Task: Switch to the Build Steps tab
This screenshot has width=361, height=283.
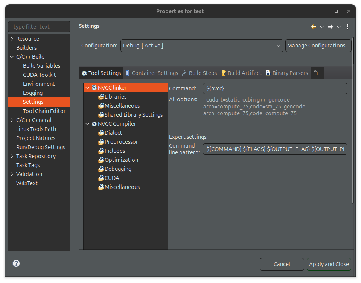Action: (x=199, y=73)
